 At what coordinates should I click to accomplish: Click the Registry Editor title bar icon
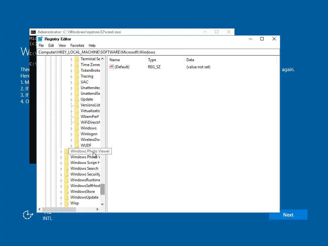pyautogui.click(x=40, y=39)
